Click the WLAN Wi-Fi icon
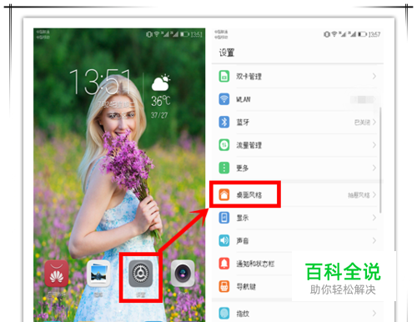Image resolution: width=417 pixels, height=322 pixels. click(224, 99)
